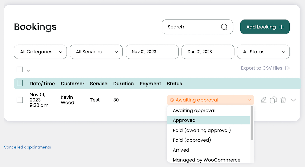
Task: Click the clock icon in Awaiting approval status
Action: [172, 100]
